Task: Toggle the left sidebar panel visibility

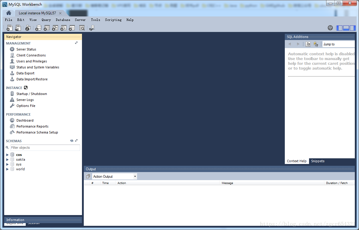Action: 340,28
